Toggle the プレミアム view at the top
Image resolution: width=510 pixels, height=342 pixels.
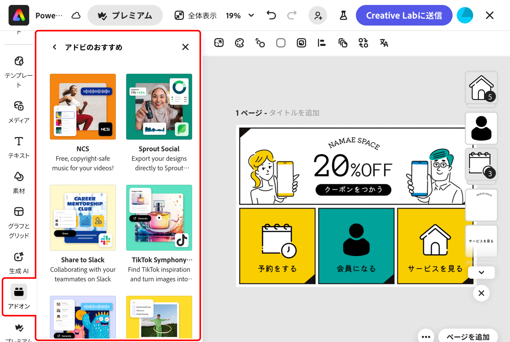pyautogui.click(x=125, y=15)
